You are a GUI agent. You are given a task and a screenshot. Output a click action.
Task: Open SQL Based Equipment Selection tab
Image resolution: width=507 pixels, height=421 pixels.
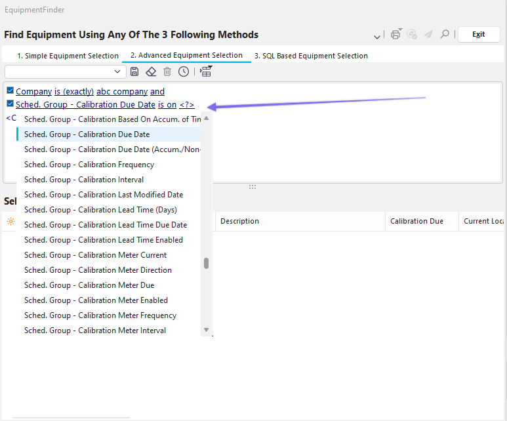(311, 56)
